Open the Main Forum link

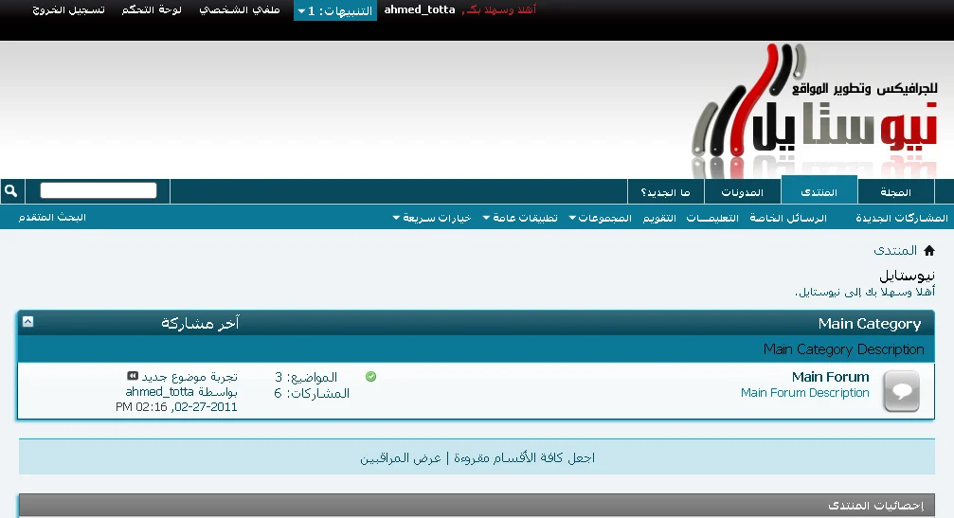click(830, 377)
